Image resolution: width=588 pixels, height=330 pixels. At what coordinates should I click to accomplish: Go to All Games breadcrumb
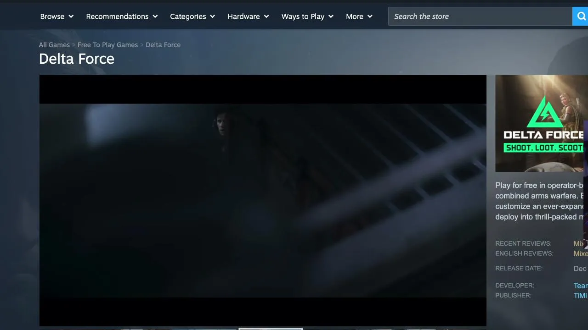(54, 45)
